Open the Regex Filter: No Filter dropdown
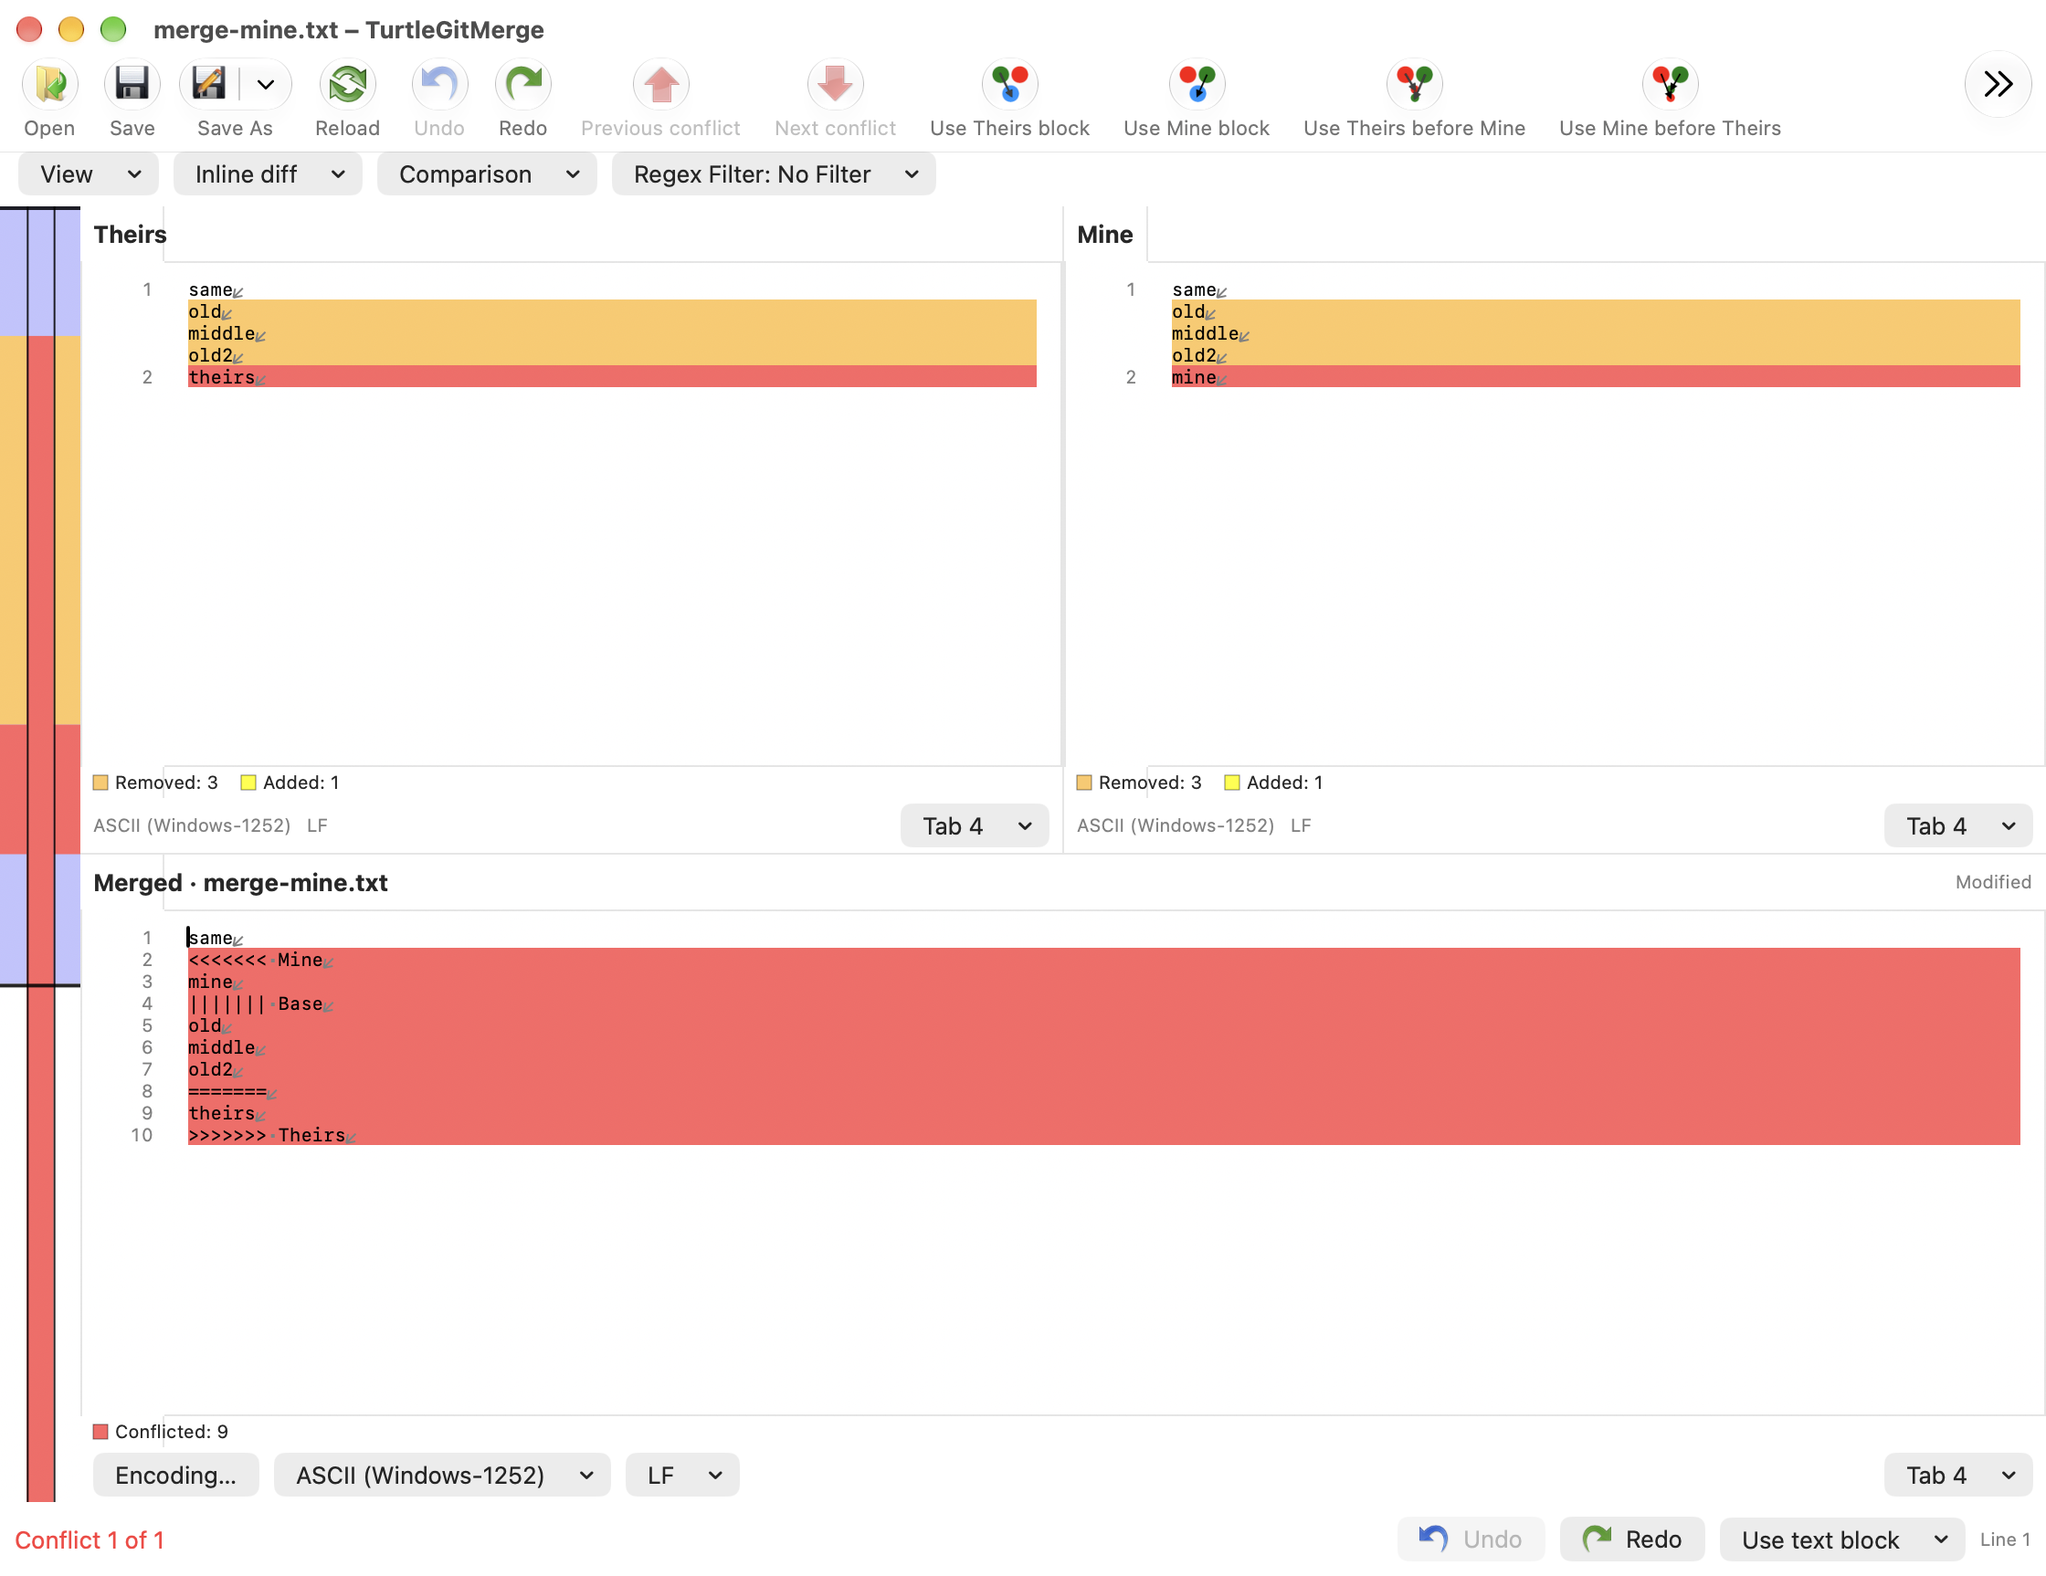Viewport: 2046px width, 1576px height. (774, 174)
